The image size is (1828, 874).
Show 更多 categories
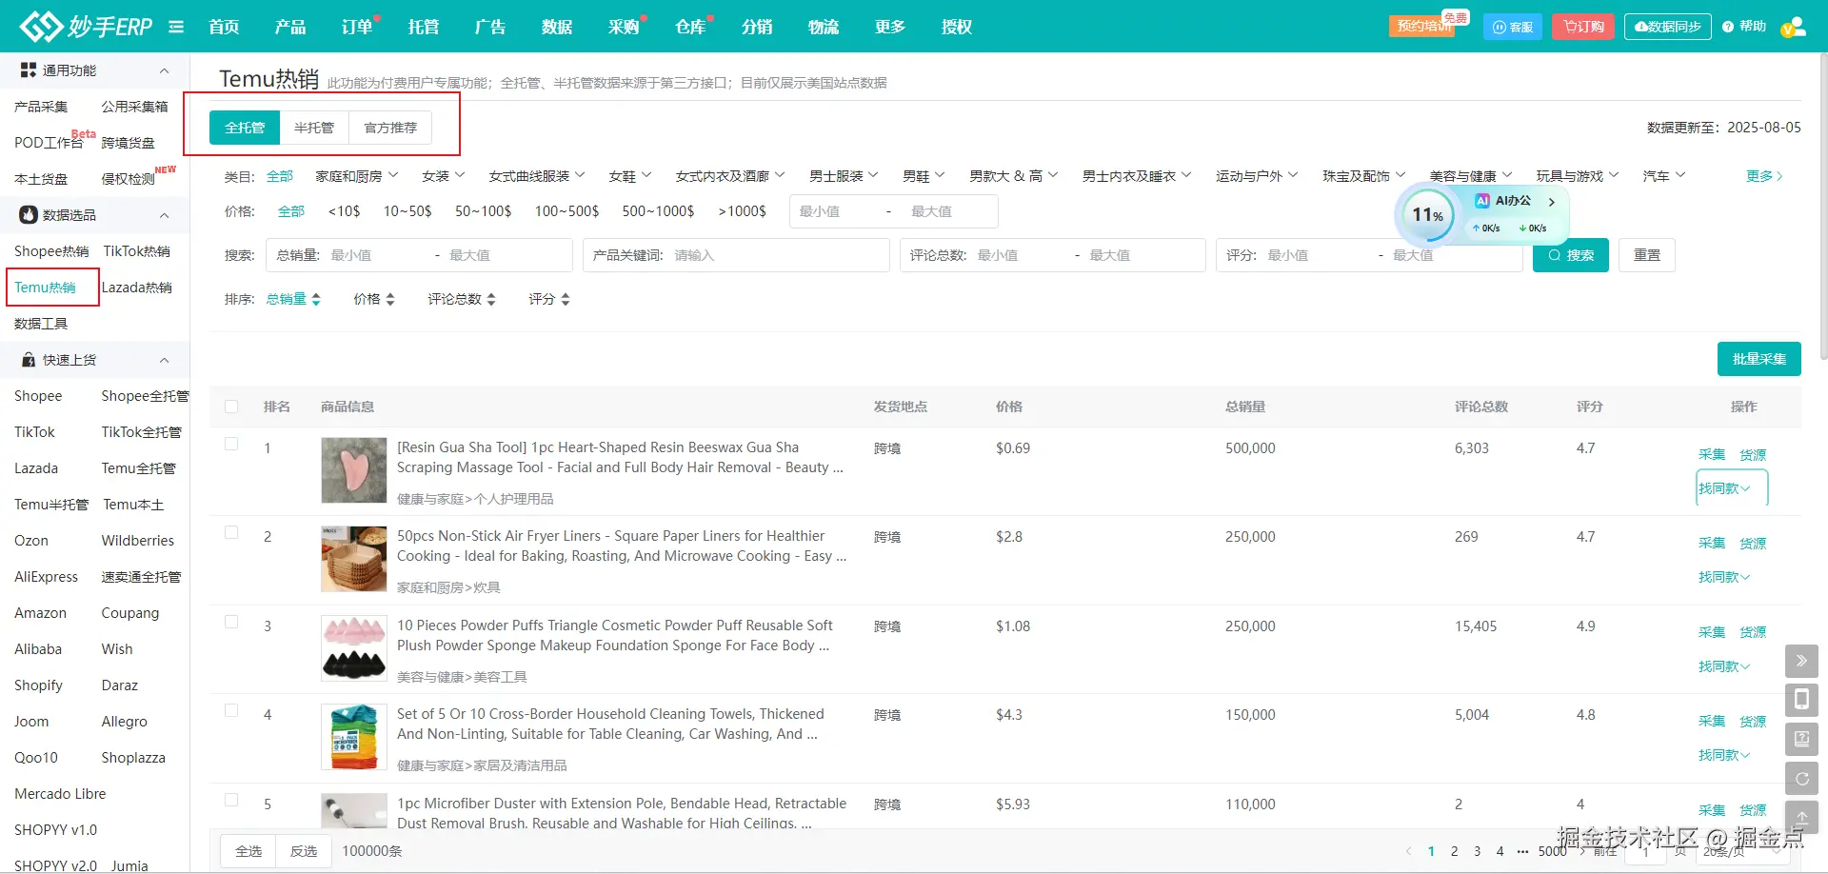pyautogui.click(x=1764, y=176)
